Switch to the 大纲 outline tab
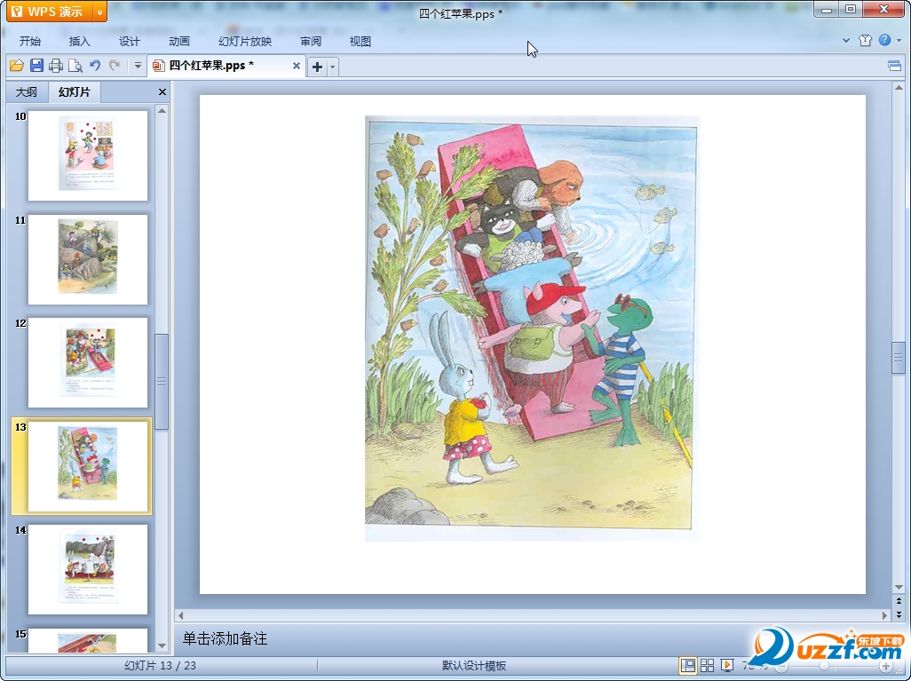This screenshot has width=911, height=681. 26,91
